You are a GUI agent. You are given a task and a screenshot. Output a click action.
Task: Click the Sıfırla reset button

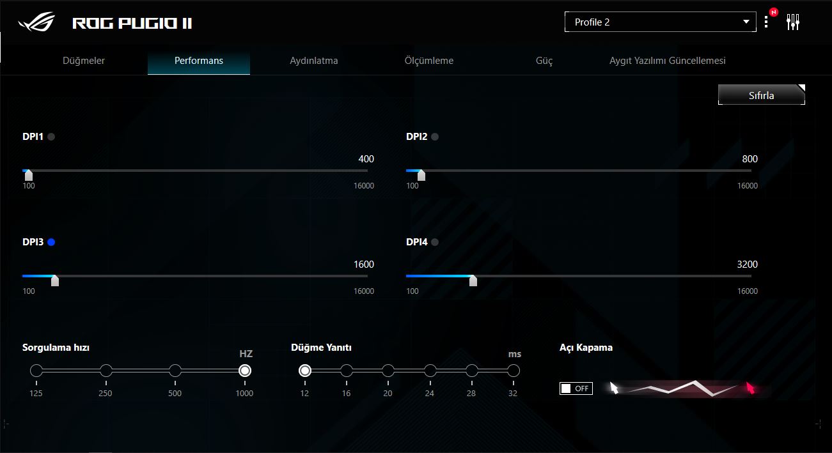point(762,95)
